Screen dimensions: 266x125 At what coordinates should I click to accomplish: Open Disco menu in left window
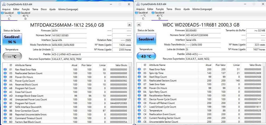pos(44,9)
